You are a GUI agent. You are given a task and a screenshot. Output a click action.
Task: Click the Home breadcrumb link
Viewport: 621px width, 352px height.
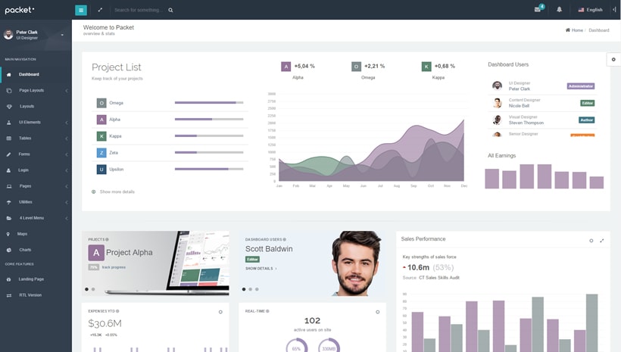(577, 30)
